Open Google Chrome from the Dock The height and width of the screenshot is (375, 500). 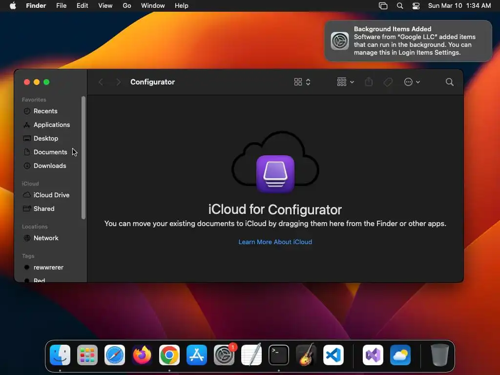tap(169, 355)
